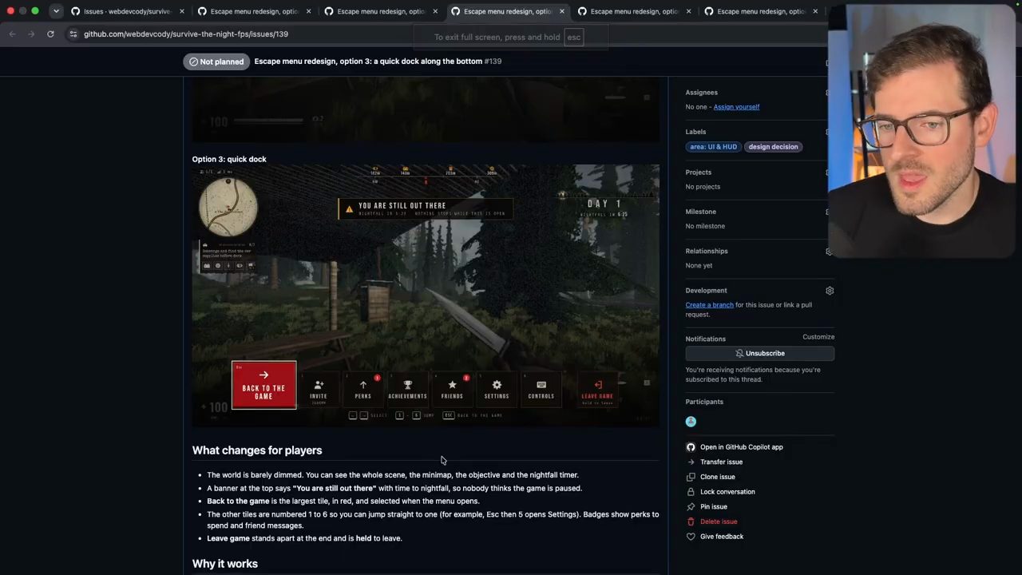The image size is (1022, 575).
Task: Open the tab search chevron dropdown
Action: pos(56,11)
